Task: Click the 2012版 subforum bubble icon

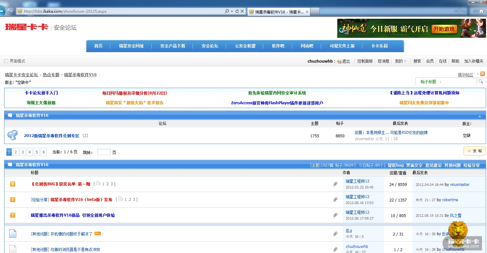Action: 12,135
